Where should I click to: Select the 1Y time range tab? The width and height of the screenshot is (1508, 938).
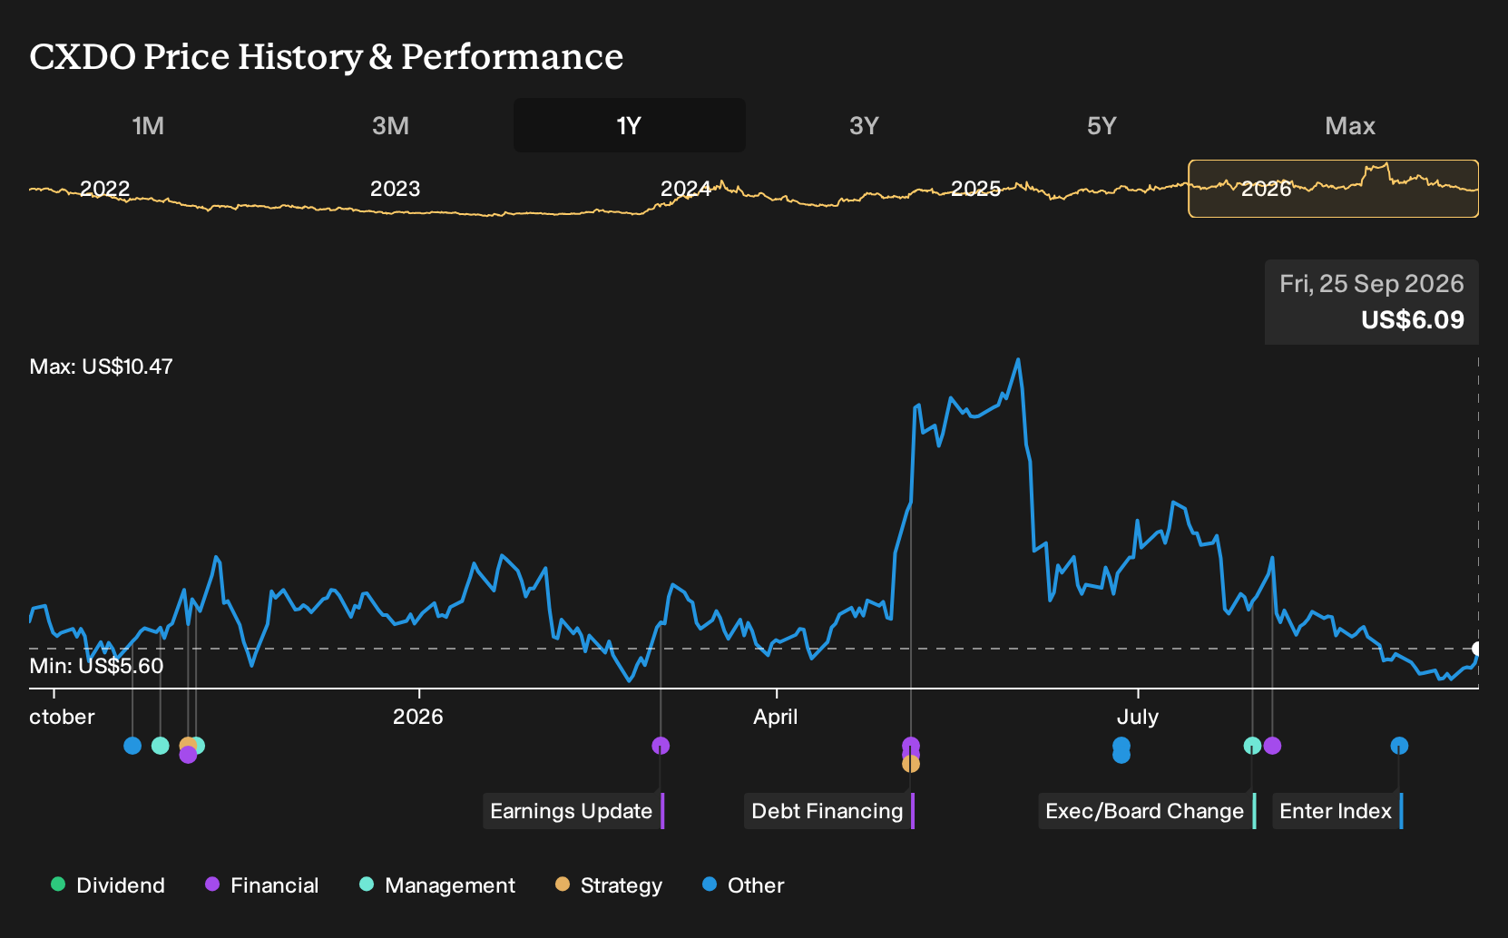coord(630,125)
